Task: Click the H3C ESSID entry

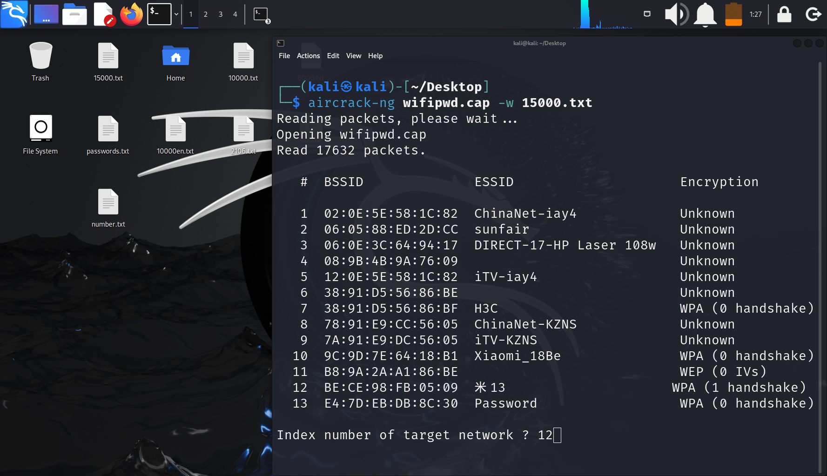Action: (486, 308)
